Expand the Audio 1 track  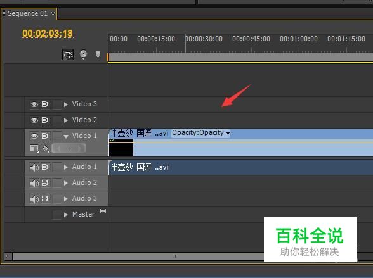tap(66, 167)
